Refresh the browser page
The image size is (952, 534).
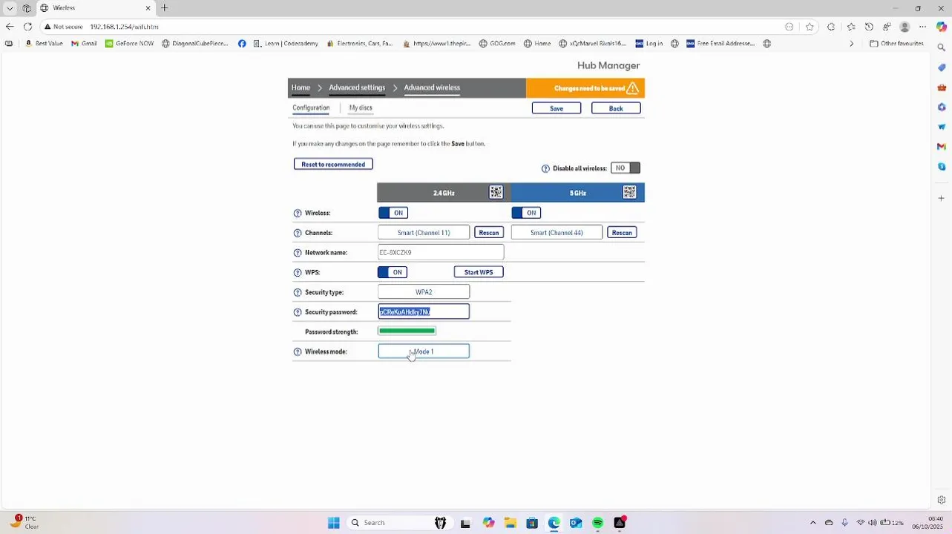[27, 27]
